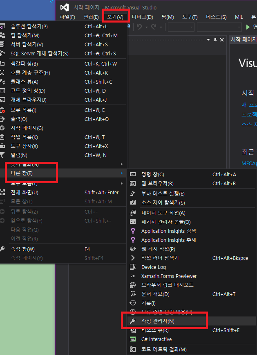Click the 데이터 도구 작업(A) icon
The height and width of the screenshot is (355, 257).
pos(133,213)
